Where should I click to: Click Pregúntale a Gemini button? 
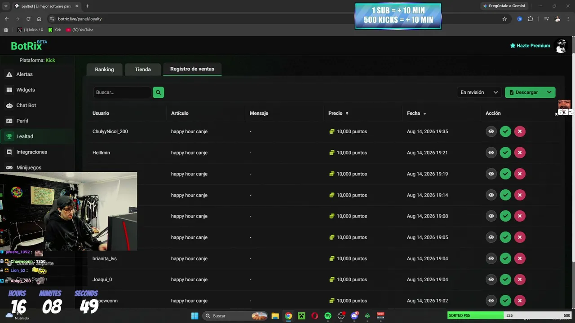(504, 6)
